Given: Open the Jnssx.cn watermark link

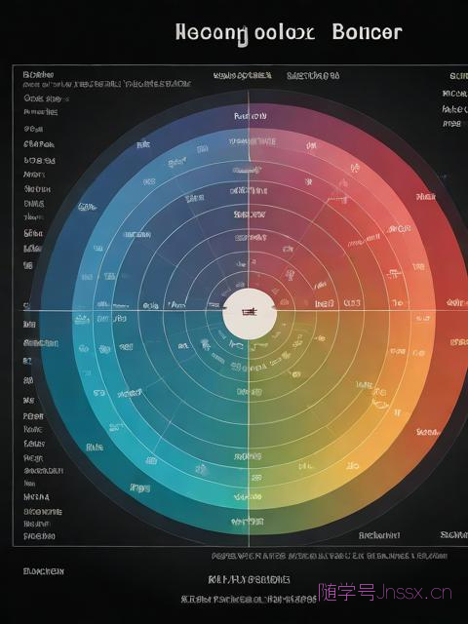Looking at the screenshot, I should (x=413, y=593).
